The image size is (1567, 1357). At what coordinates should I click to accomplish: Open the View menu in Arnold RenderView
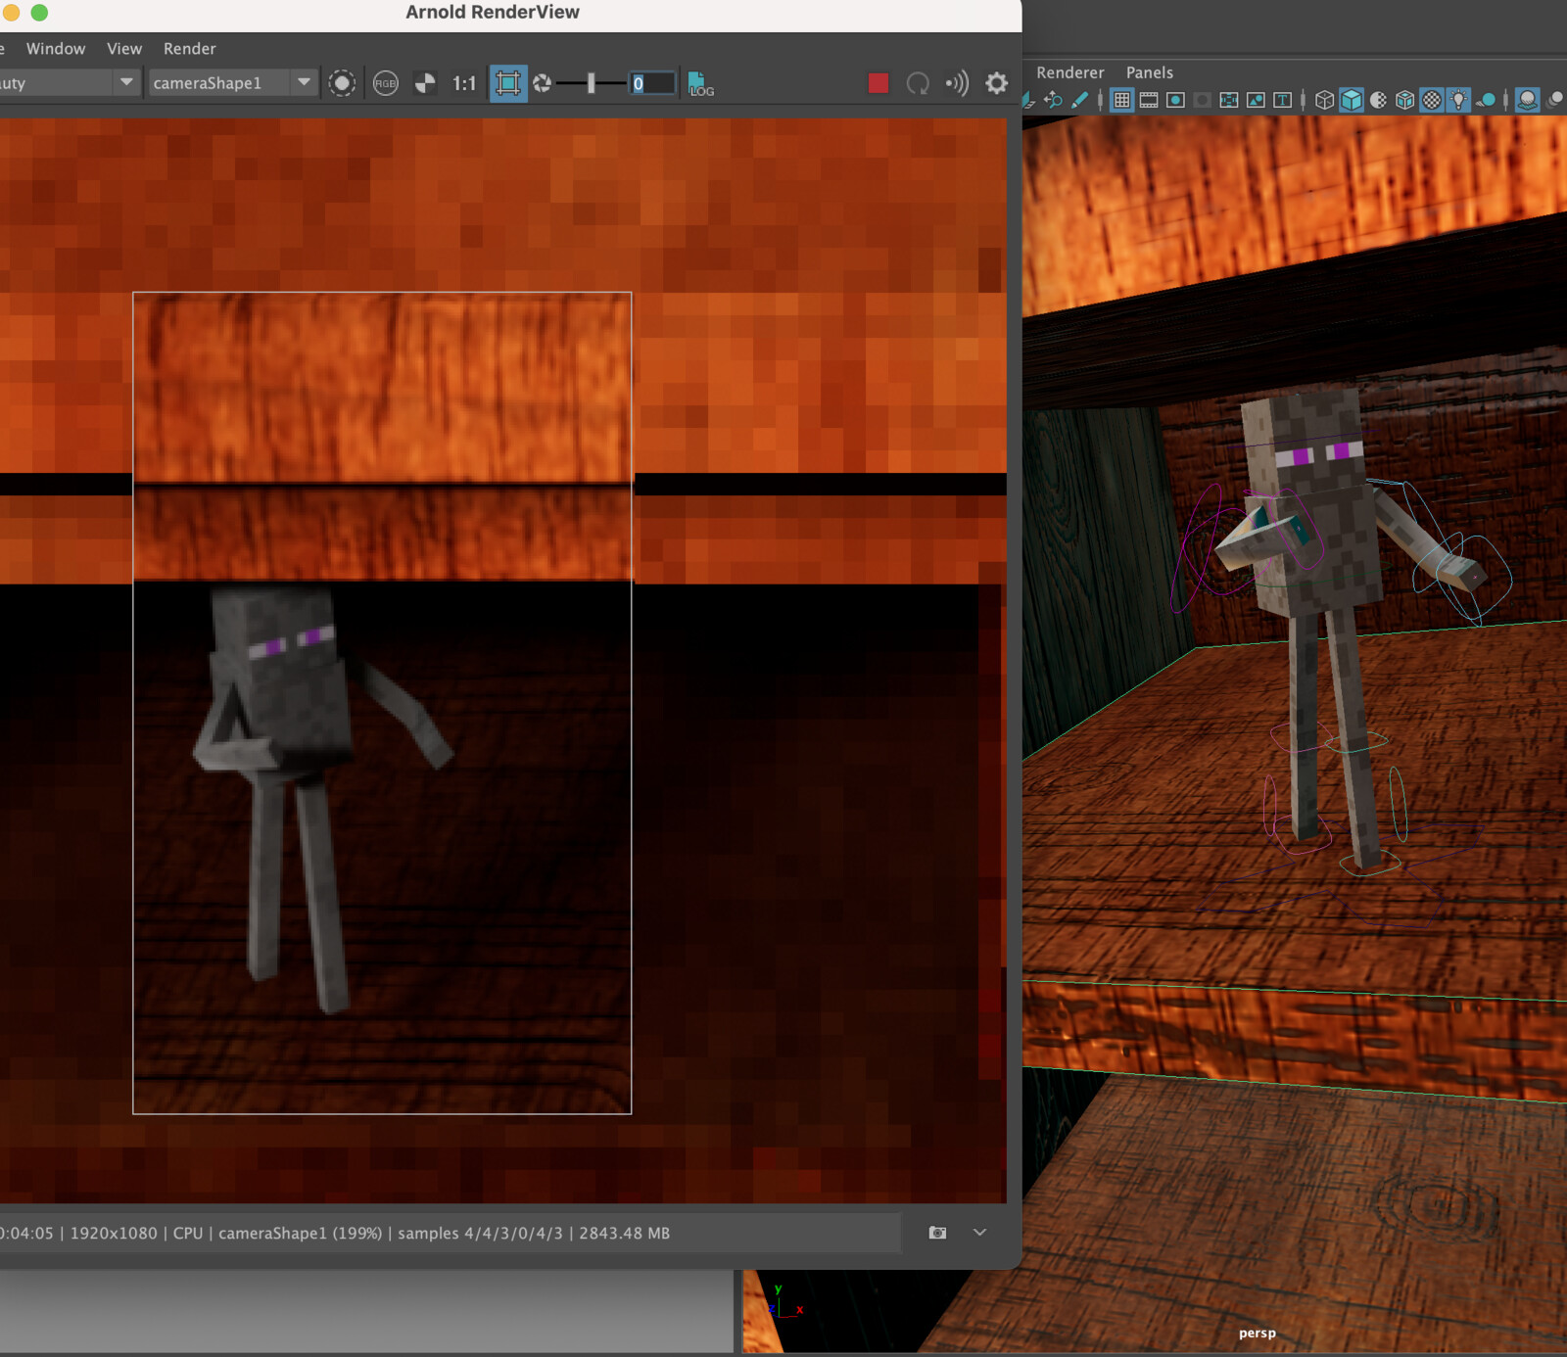tap(124, 49)
